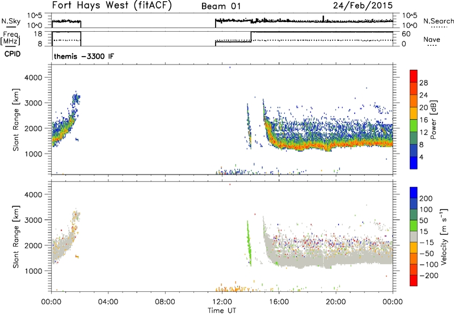Click the '16:00' time axis label
This screenshot has width=454, height=314.
[279, 302]
